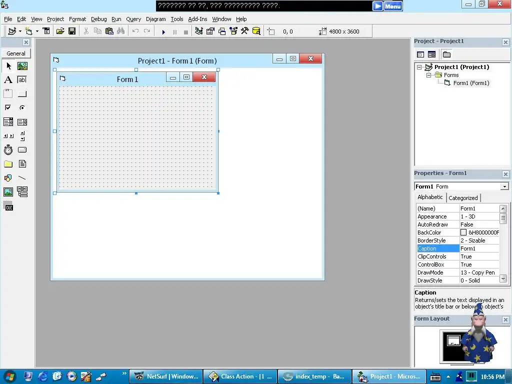Open the Menu Editor from toolbar

[x=46, y=31]
